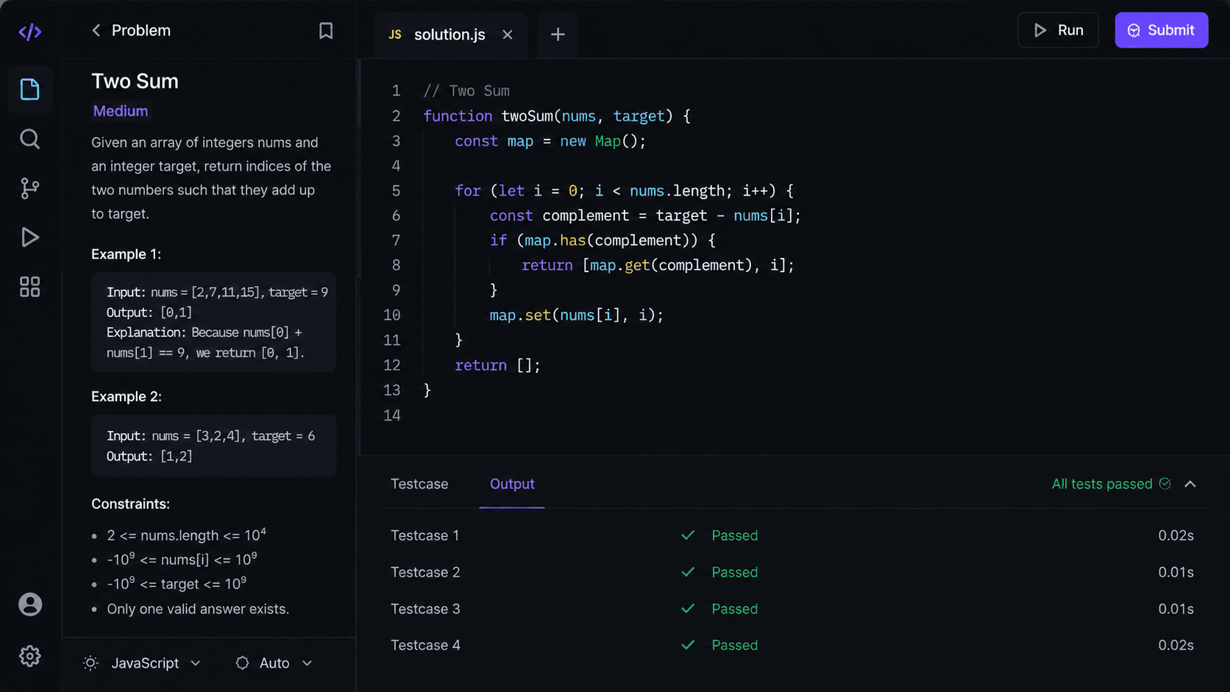1230x692 pixels.
Task: Open the grid apps sidebar icon
Action: coord(30,287)
